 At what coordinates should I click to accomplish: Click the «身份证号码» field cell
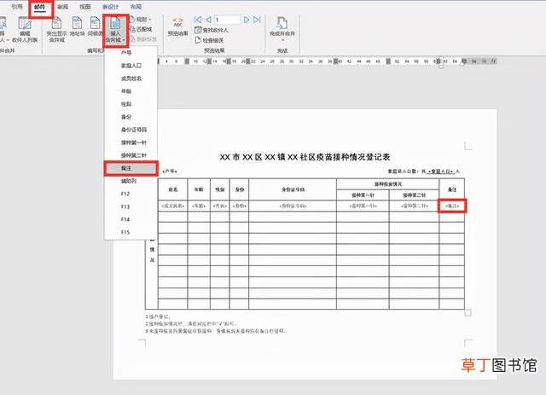[293, 206]
